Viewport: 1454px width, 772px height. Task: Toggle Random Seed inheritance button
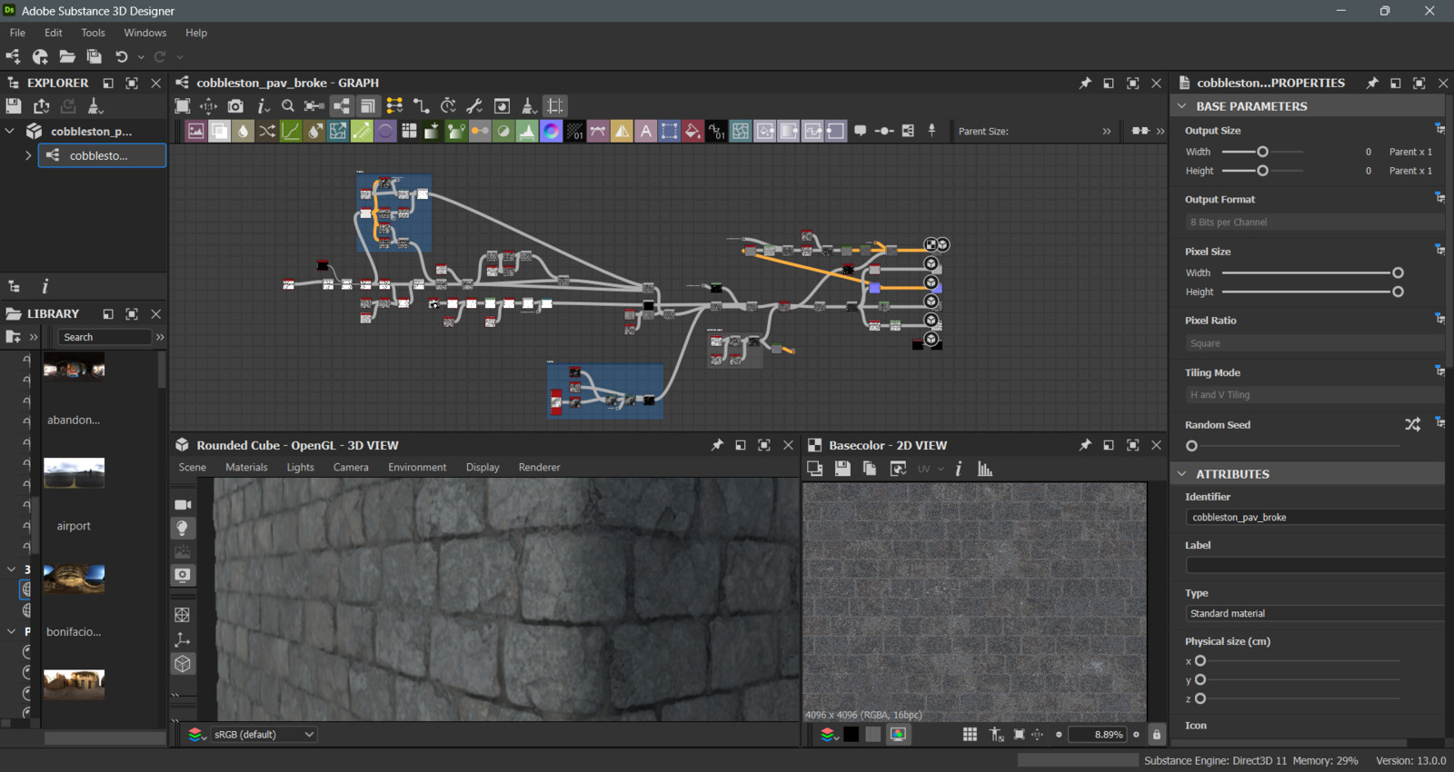1439,422
